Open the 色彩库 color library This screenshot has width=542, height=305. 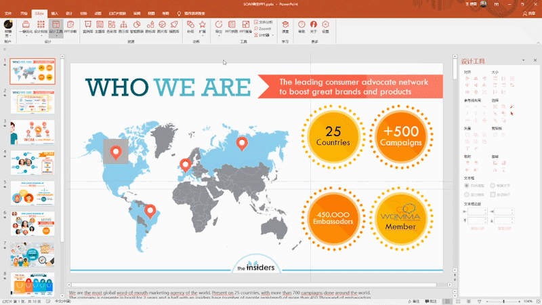pos(112,26)
